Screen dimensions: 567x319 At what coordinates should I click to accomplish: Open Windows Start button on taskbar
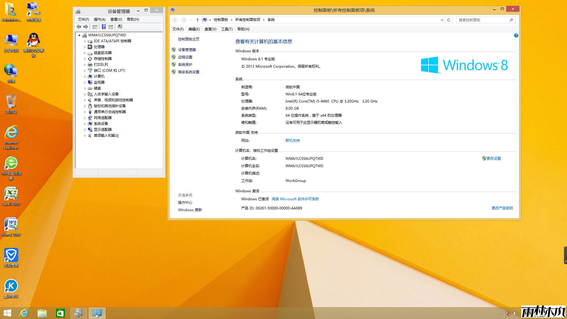(7, 313)
